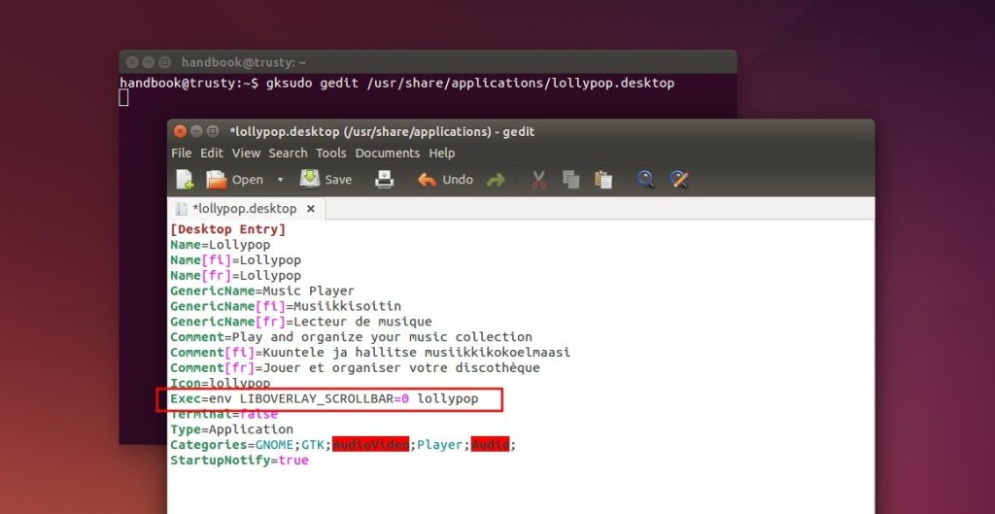Click the GenericName=Music Player line
This screenshot has height=514, width=995.
262,291
